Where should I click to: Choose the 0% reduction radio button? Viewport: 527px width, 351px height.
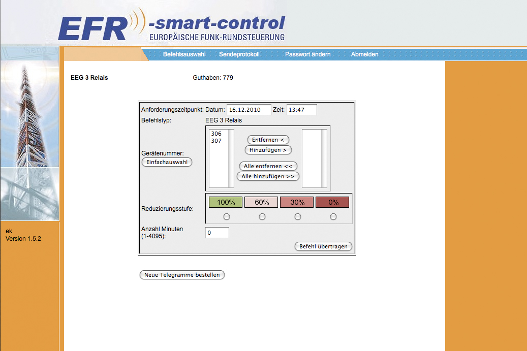tap(333, 217)
